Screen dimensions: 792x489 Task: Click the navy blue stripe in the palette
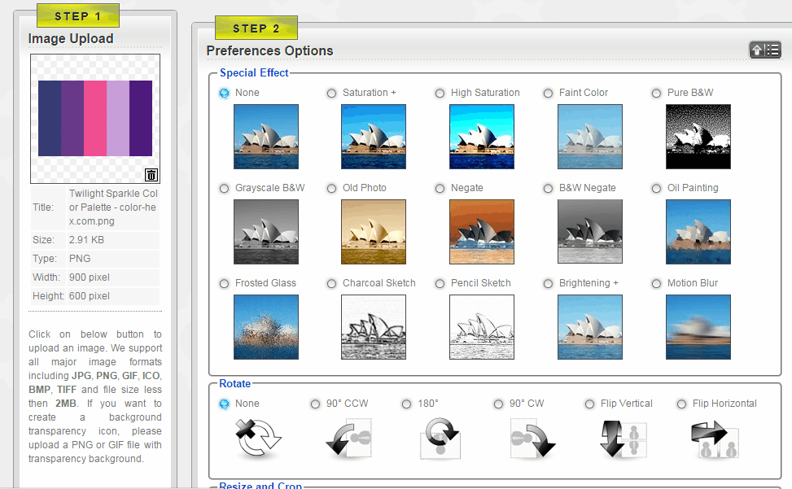pyautogui.click(x=50, y=119)
